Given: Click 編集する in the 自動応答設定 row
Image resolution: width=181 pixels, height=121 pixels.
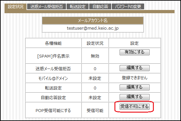Looking at the screenshot, I should point(134,97).
